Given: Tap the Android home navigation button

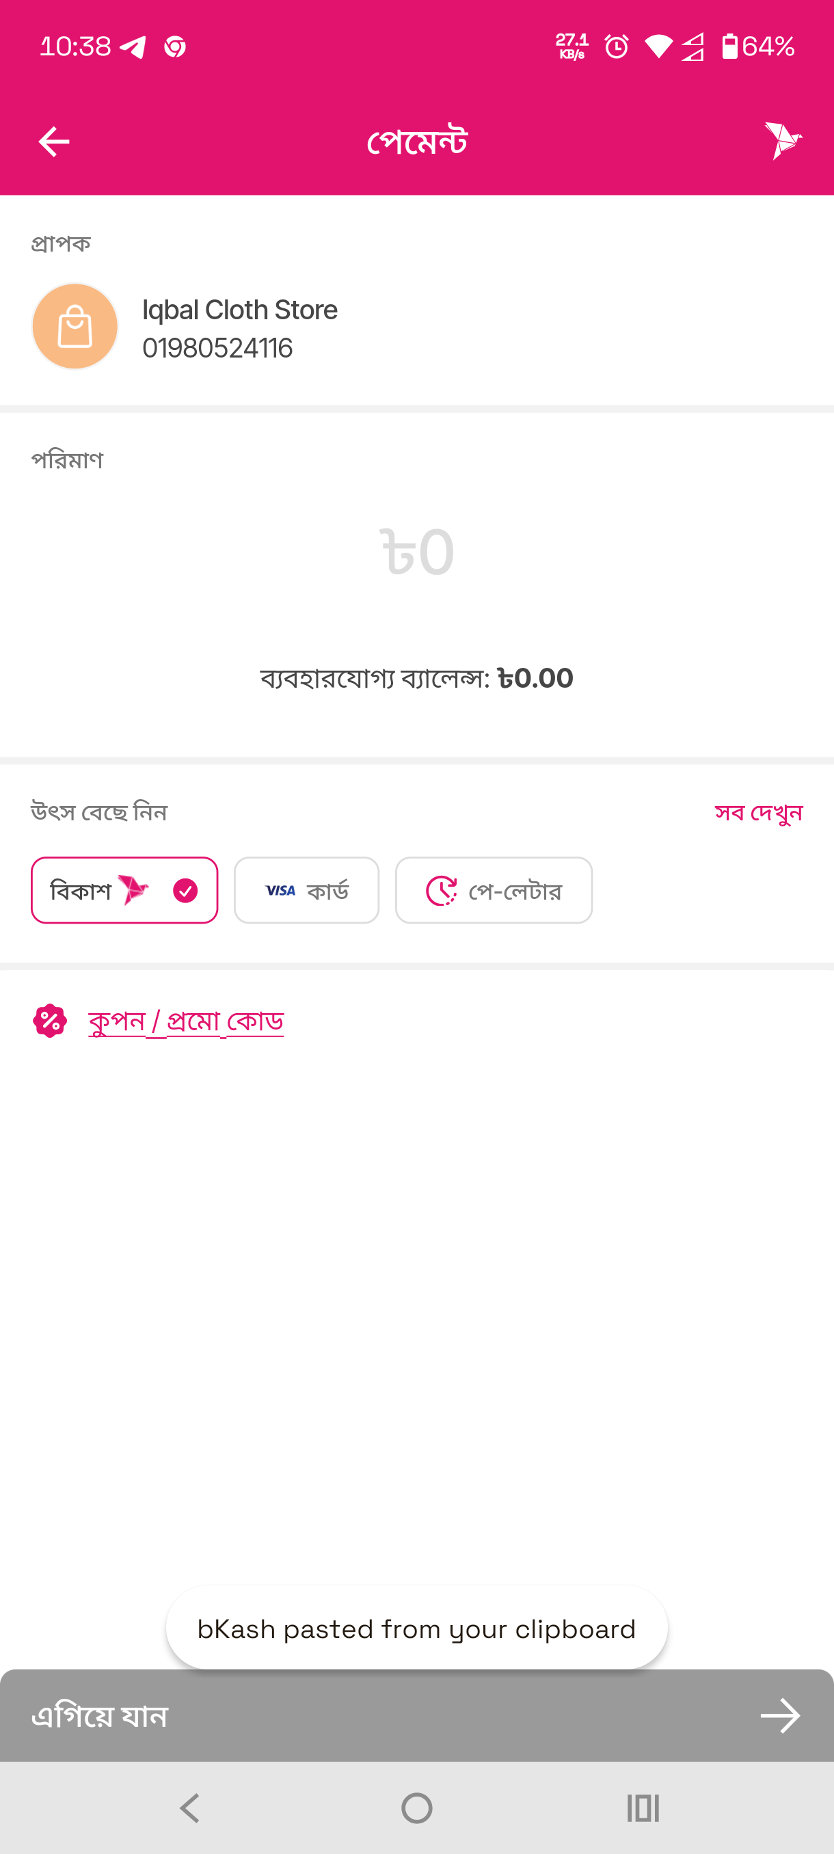Looking at the screenshot, I should (416, 1808).
